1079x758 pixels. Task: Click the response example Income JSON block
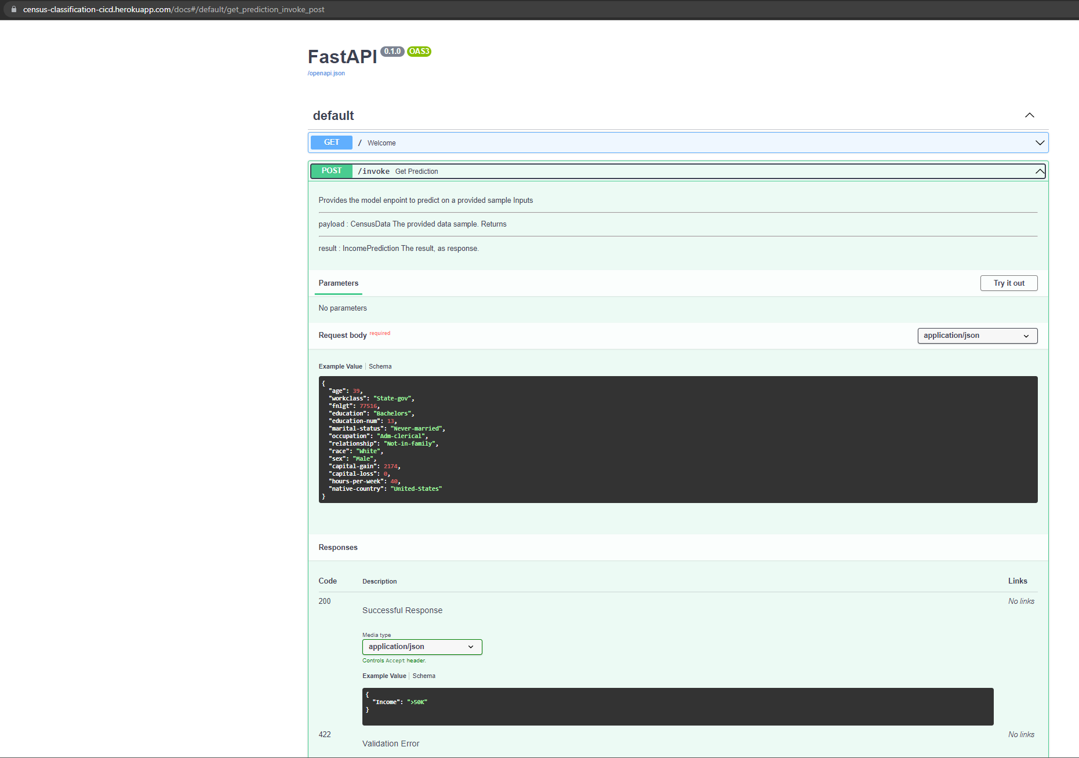[x=678, y=706]
